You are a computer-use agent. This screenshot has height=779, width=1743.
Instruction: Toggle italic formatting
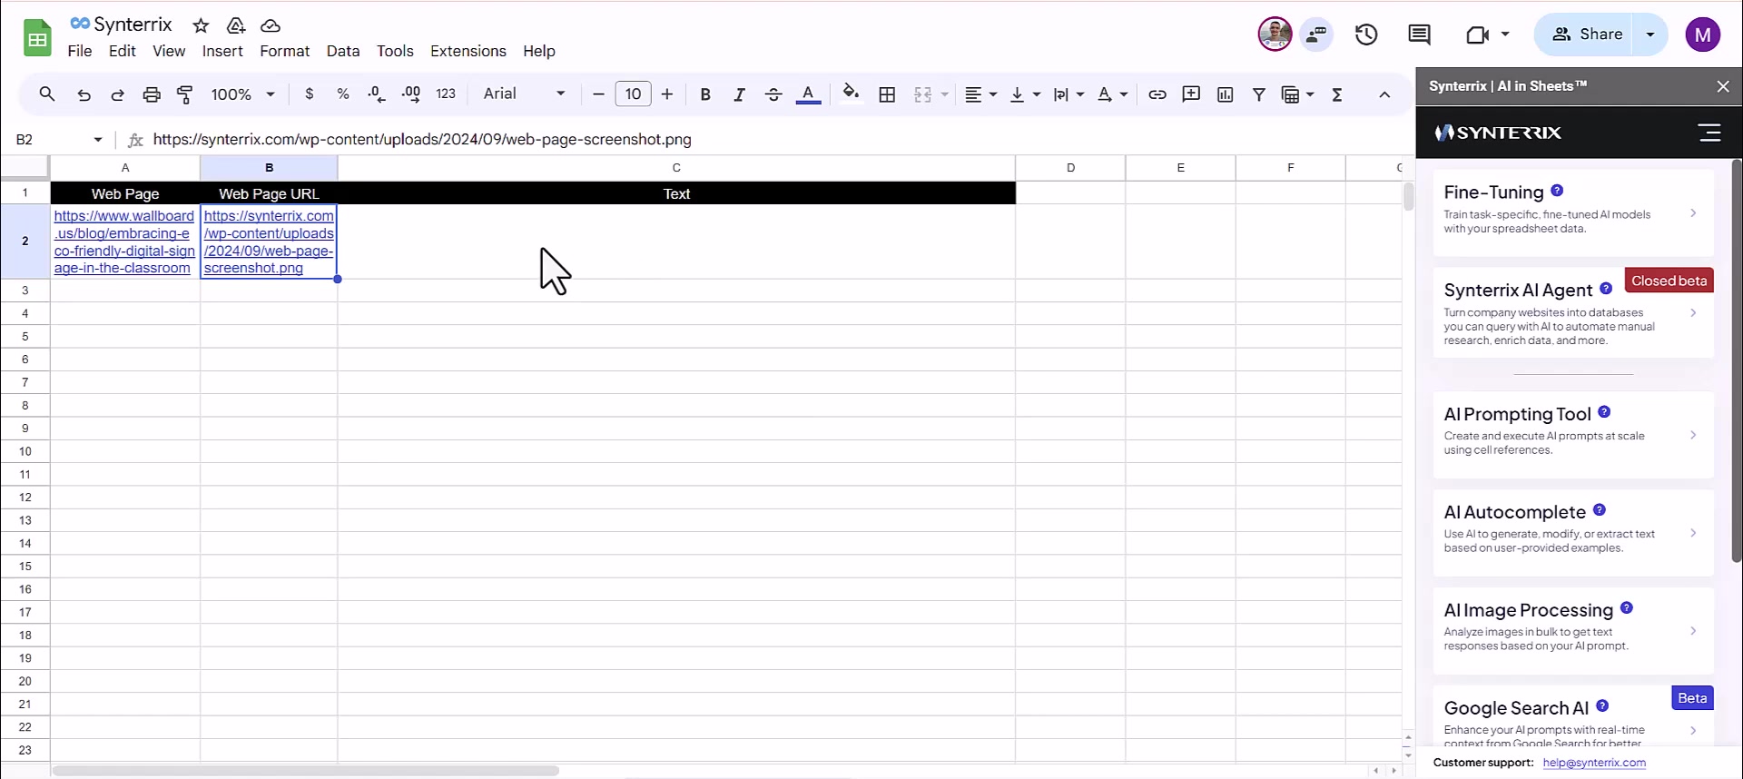[x=739, y=94]
